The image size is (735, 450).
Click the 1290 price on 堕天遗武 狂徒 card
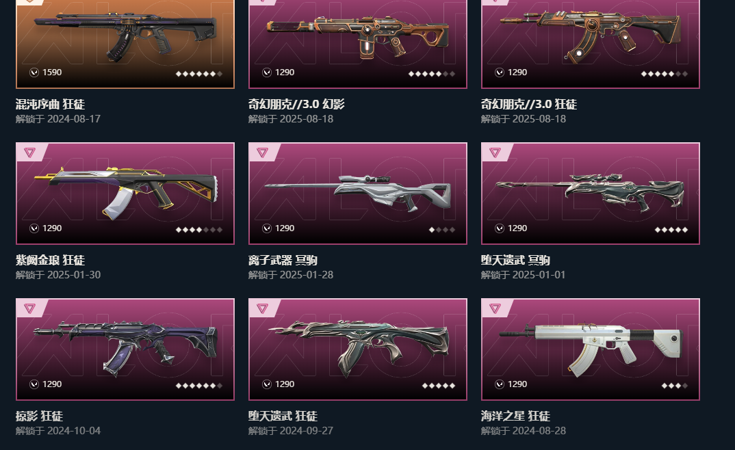pos(285,384)
